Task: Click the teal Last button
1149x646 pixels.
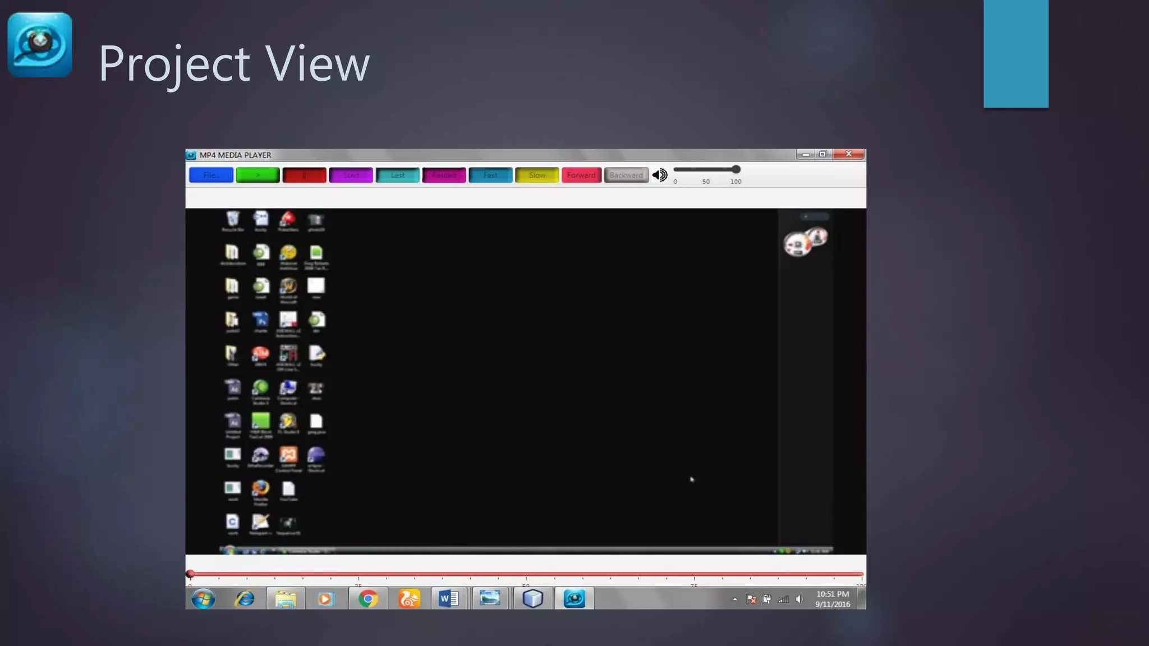Action: [x=397, y=175]
